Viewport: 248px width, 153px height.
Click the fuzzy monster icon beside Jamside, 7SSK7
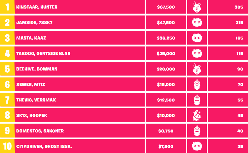[x=197, y=22]
